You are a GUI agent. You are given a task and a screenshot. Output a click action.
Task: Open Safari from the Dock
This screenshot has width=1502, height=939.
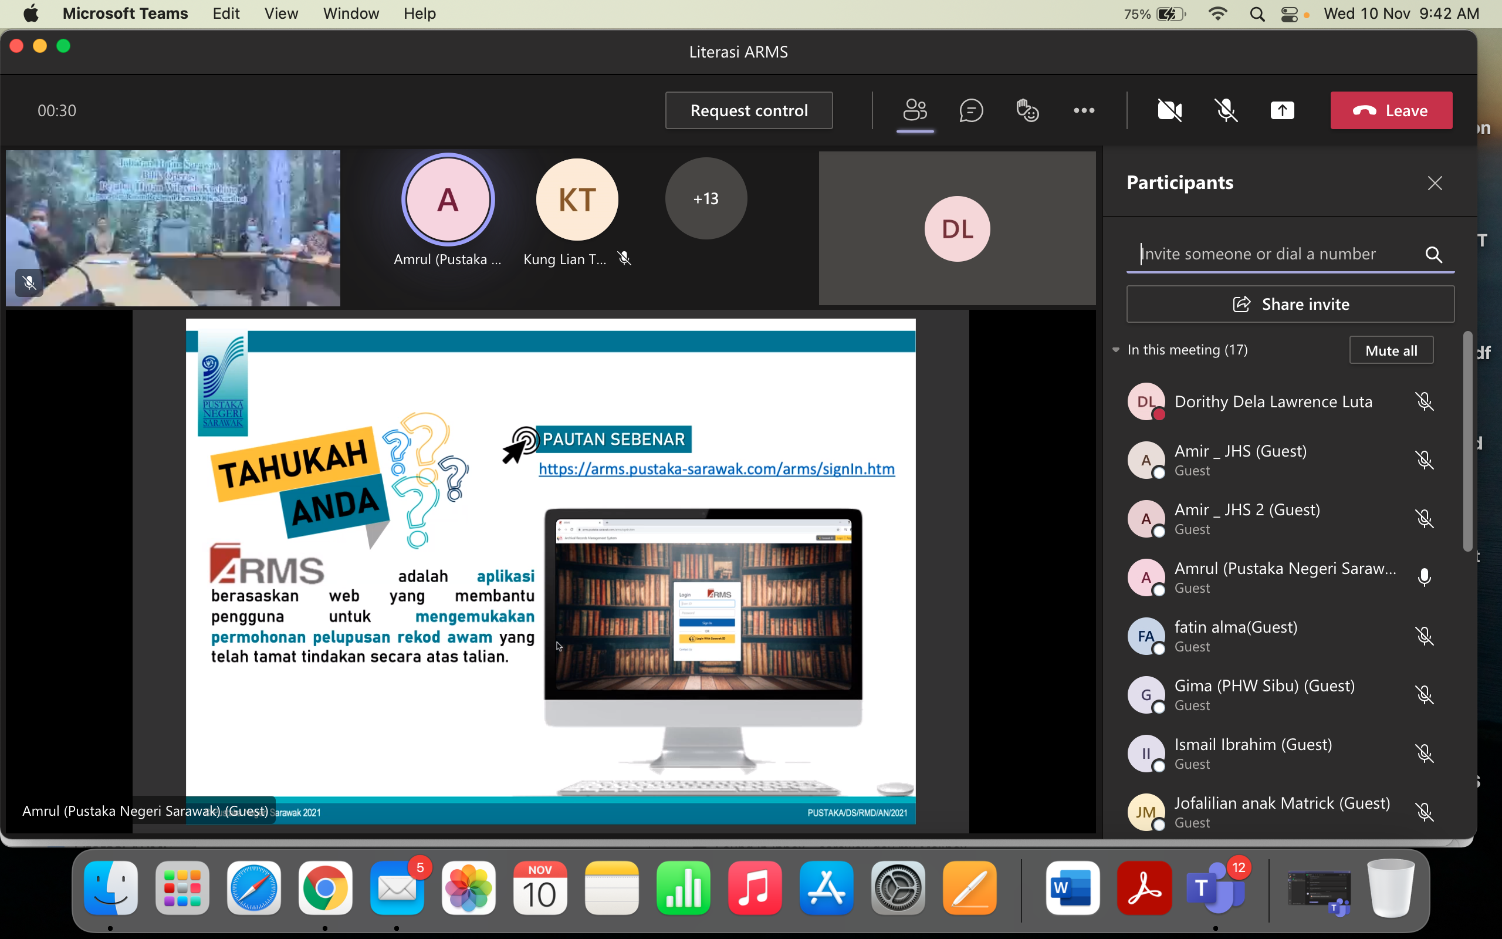tap(253, 888)
